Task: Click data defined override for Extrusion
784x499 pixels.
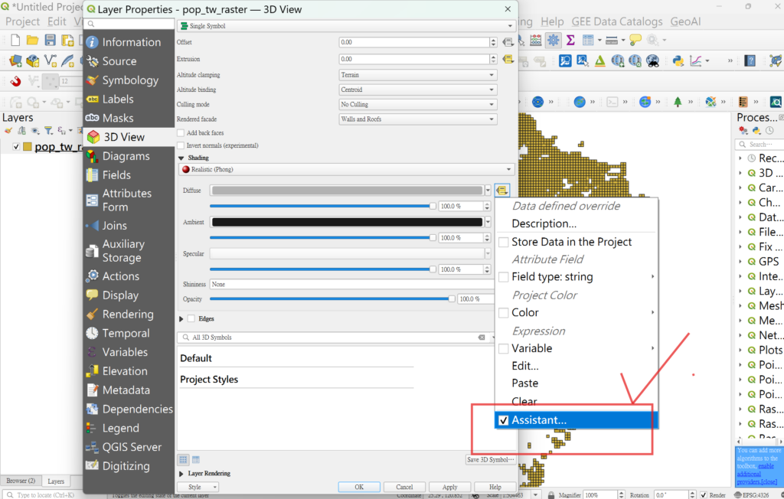Action: [508, 59]
